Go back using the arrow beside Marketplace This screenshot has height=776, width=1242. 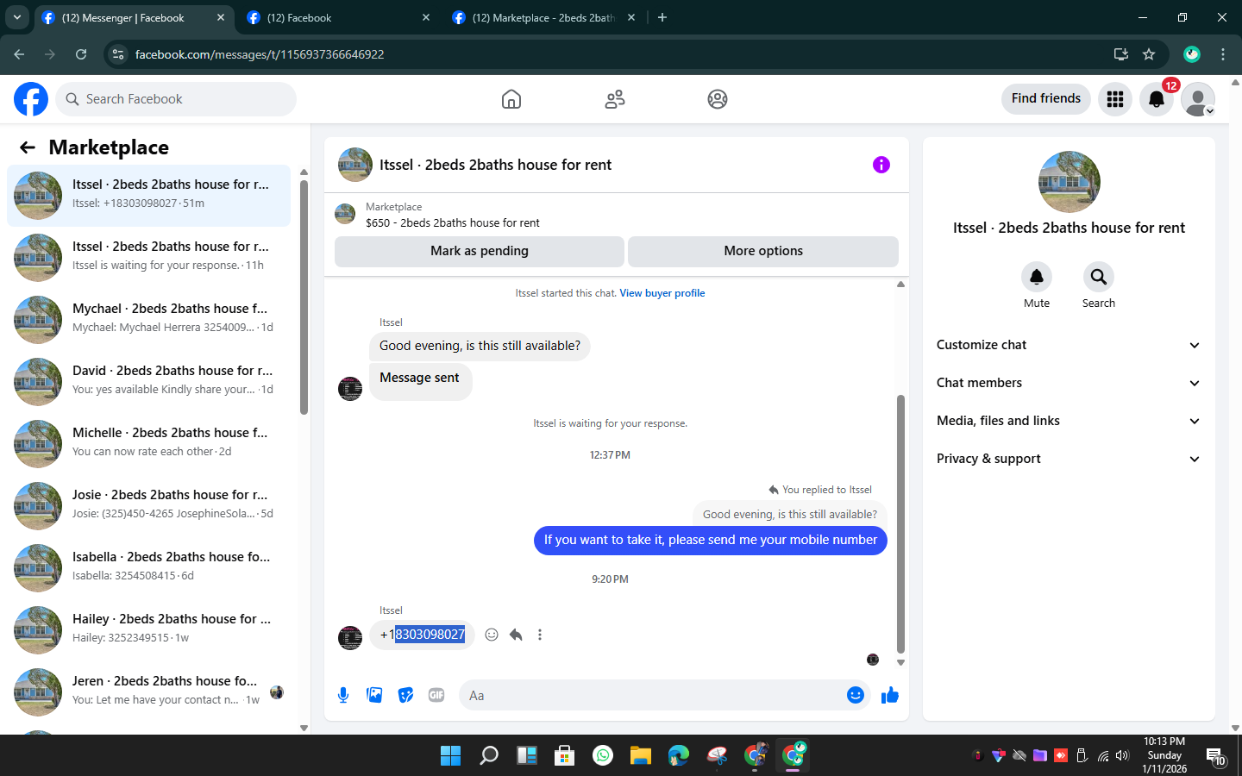pyautogui.click(x=28, y=147)
